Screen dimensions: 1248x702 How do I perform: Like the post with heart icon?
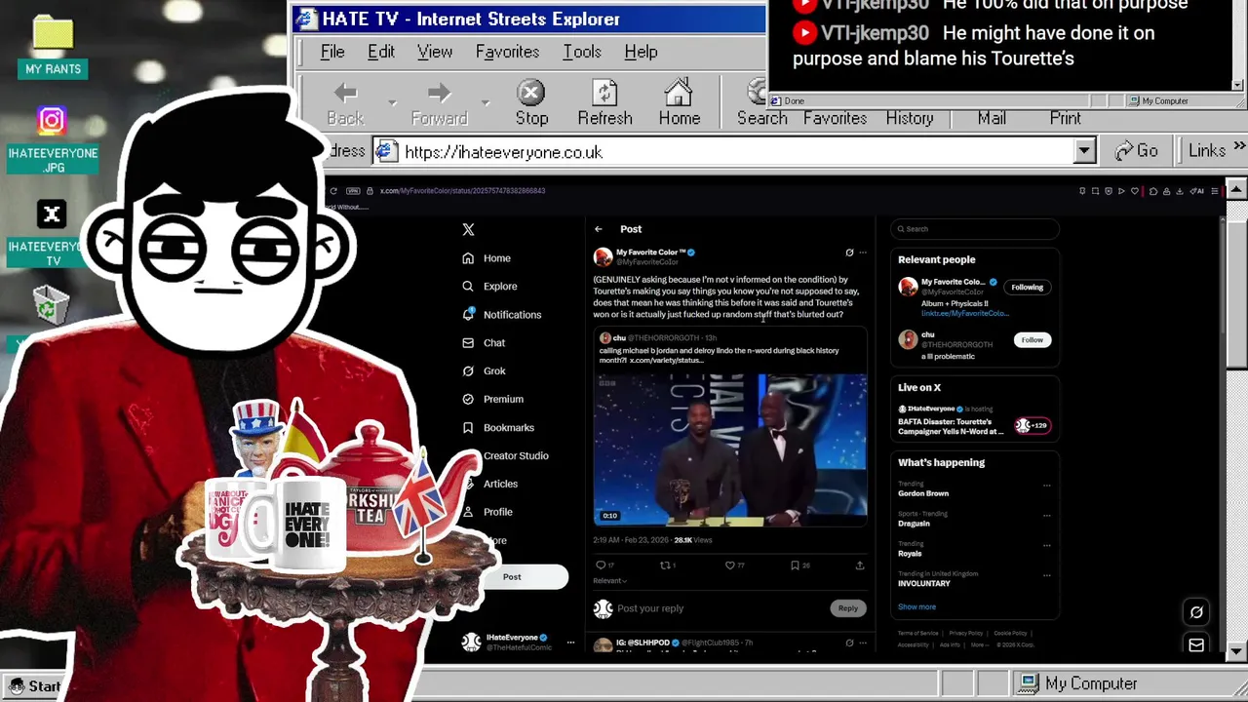(x=729, y=565)
